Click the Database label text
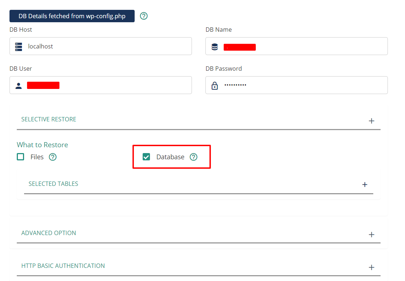405x281 pixels. (x=170, y=157)
